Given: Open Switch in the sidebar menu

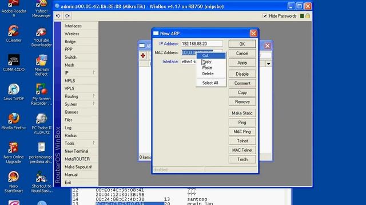Looking at the screenshot, I should pos(80,57).
